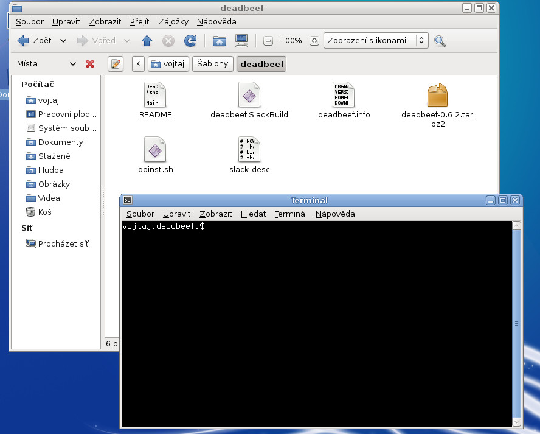Open Terminál menu in Terminal window
The height and width of the screenshot is (434, 540).
[x=291, y=214]
